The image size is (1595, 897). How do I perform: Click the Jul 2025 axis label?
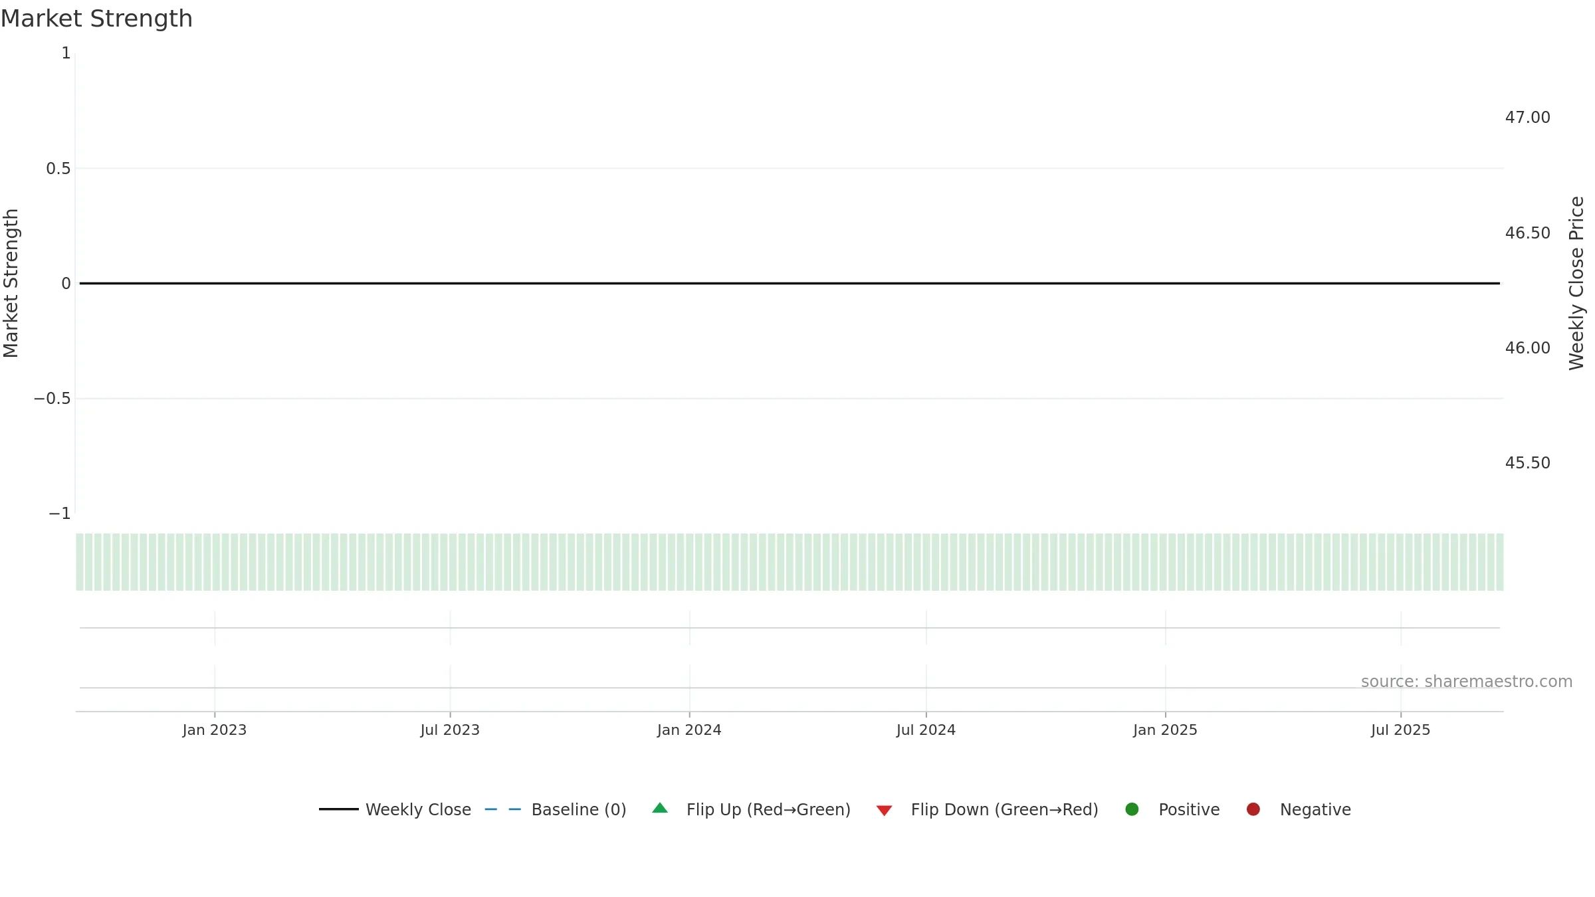click(x=1400, y=730)
